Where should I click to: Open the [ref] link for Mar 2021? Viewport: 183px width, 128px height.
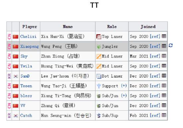point(155,56)
